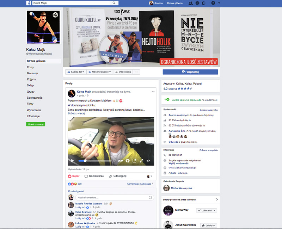282x229 pixels.
Task: Open video settings gear icon
Action: click(x=128, y=161)
